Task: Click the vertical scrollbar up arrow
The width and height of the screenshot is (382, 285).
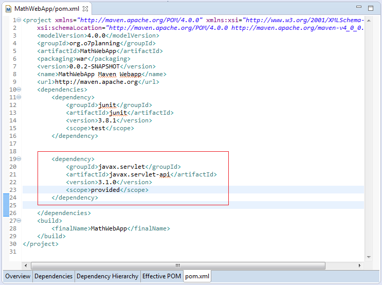Action: pos(369,21)
